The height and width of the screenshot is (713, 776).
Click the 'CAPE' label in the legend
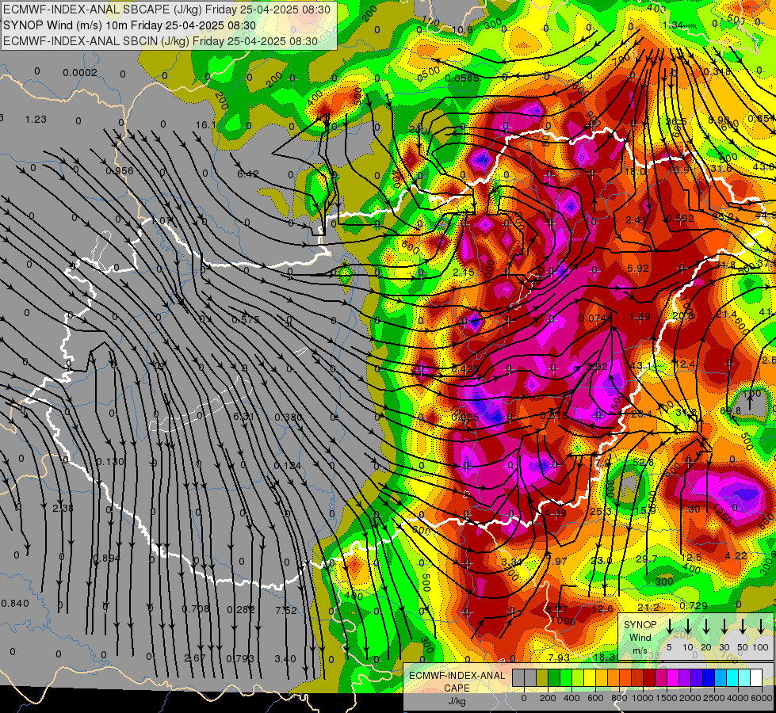tap(457, 688)
